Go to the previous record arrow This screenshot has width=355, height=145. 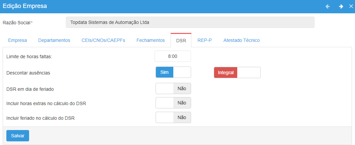point(328,6)
